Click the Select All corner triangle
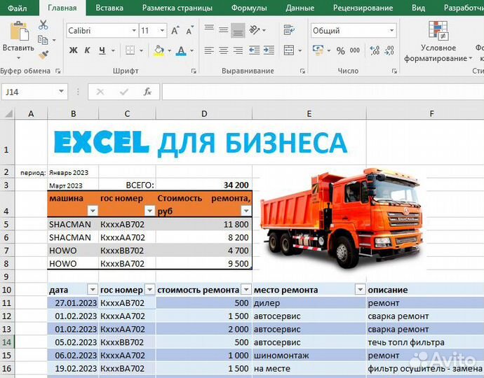 click(x=8, y=113)
